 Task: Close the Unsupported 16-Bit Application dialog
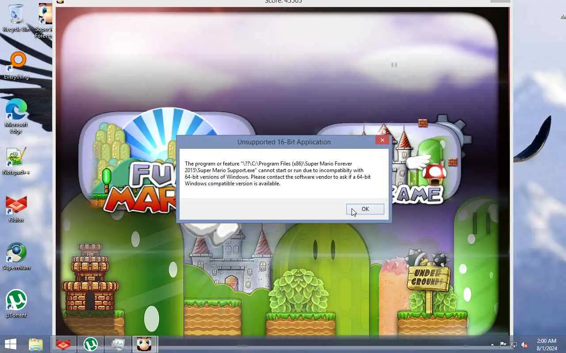click(382, 140)
